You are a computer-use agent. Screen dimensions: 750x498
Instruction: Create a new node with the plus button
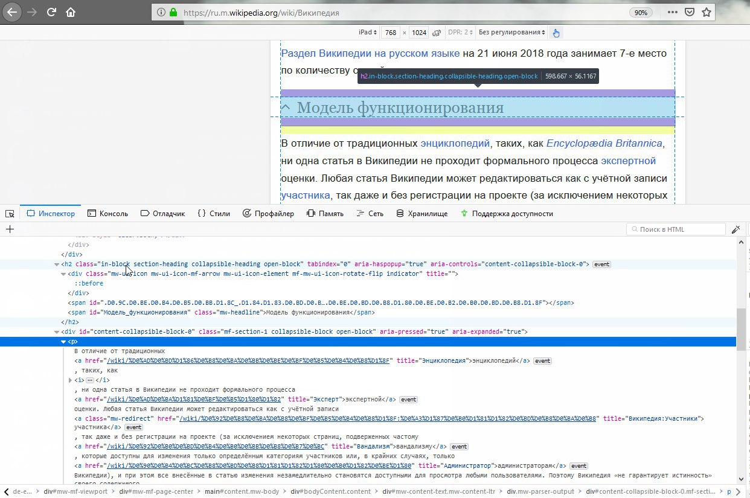(10, 229)
